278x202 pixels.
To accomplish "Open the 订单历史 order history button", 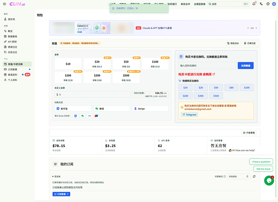I will (250, 43).
